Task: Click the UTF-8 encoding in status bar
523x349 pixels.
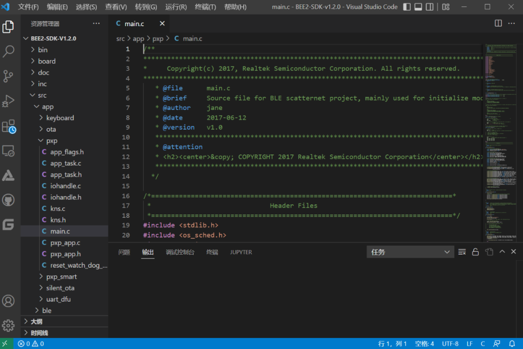Action: tap(450, 344)
